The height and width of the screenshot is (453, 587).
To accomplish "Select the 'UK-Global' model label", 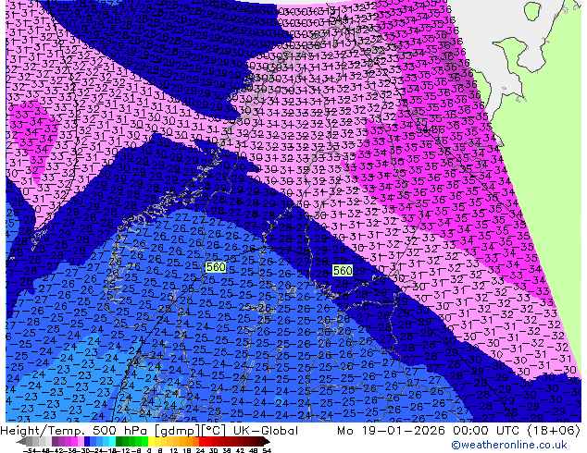I will coord(266,431).
